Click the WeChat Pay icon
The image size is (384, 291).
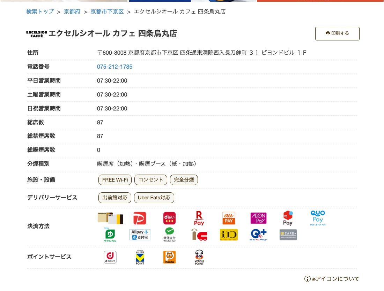coord(169,235)
